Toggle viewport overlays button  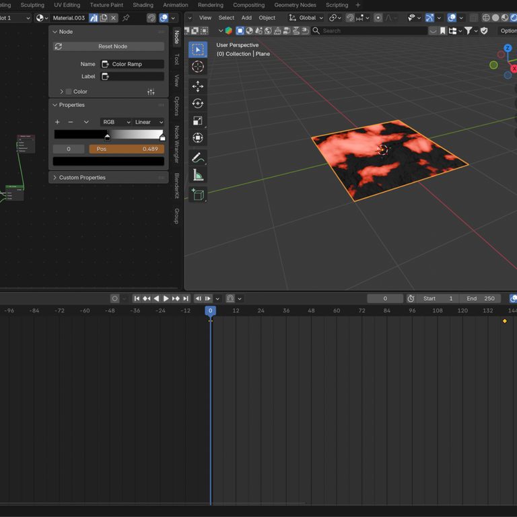tap(452, 18)
